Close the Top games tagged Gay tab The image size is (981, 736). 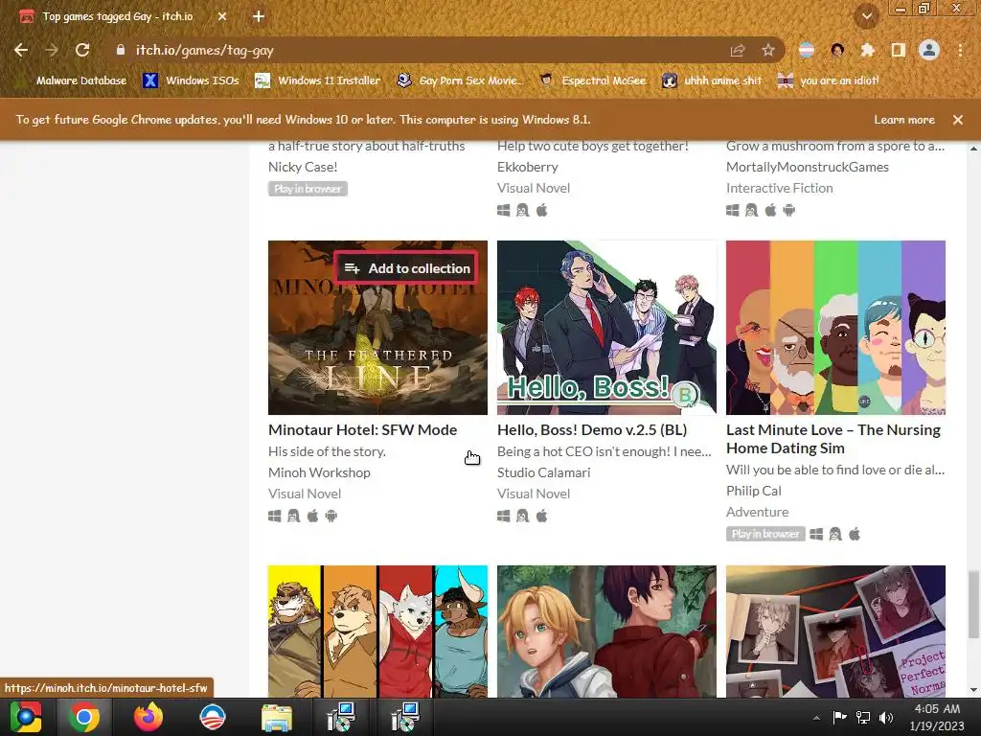(222, 17)
